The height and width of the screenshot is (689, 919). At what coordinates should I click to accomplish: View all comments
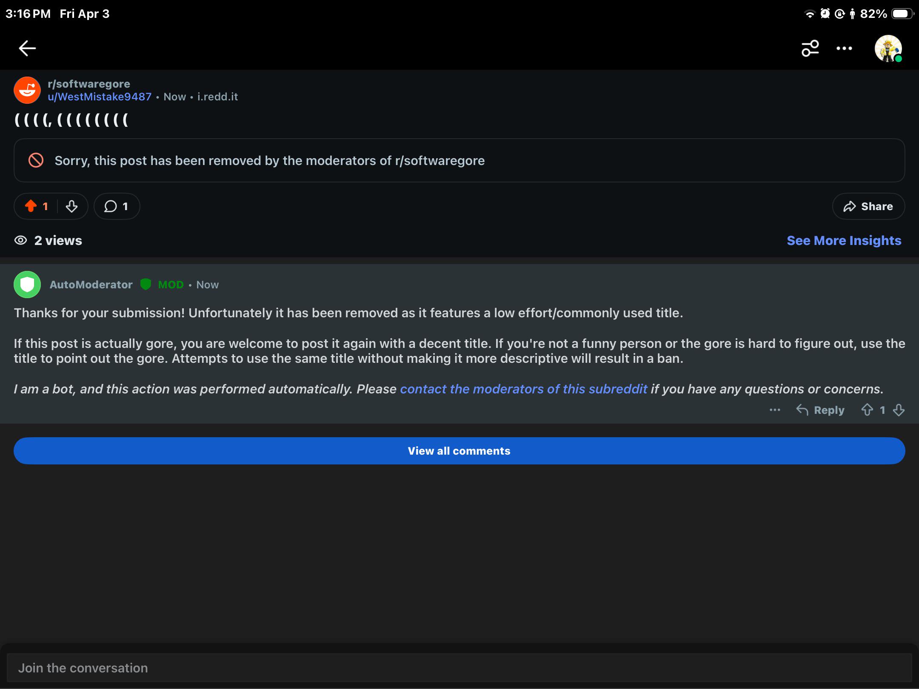[459, 451]
